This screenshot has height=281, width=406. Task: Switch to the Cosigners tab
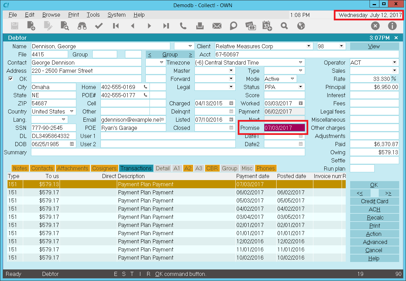coord(104,168)
